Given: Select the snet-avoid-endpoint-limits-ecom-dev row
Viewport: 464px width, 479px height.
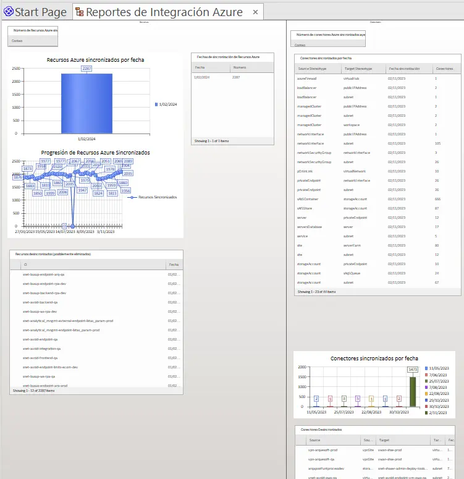Looking at the screenshot, I should 96,367.
